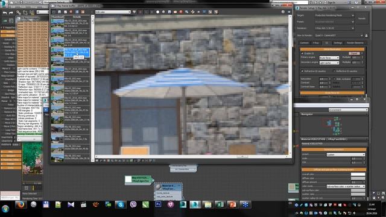Switch to the Render Elements tab
Viewport: 386px width, 217px height.
coord(355,43)
